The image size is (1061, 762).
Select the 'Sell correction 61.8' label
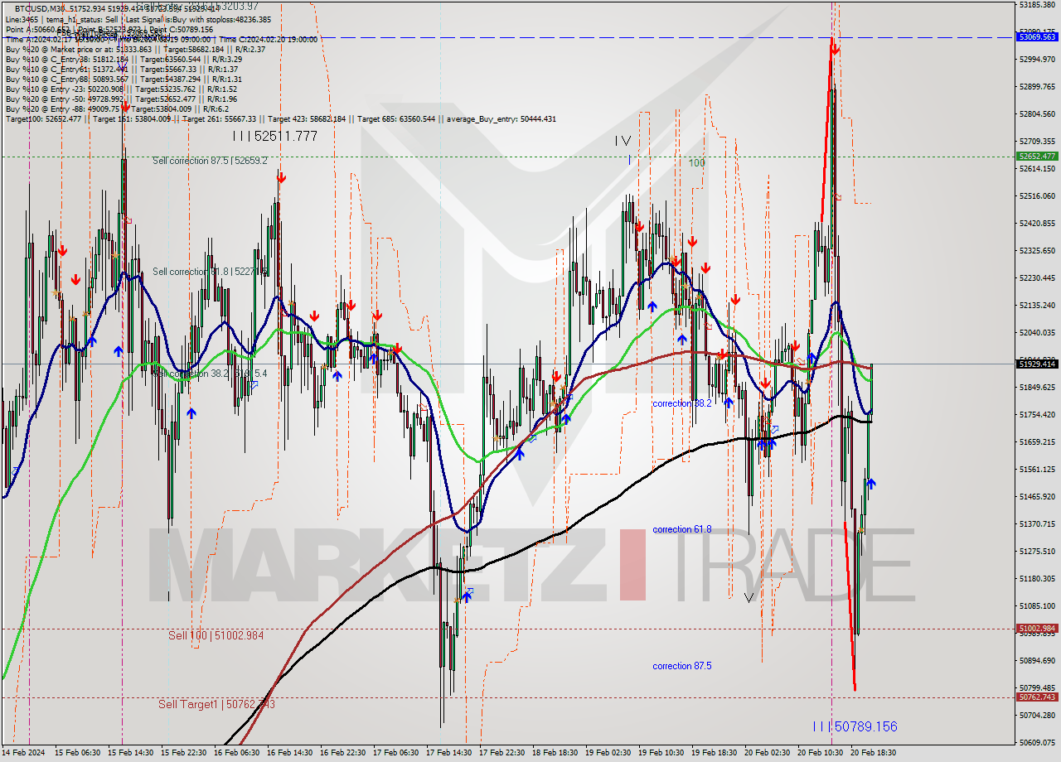pyautogui.click(x=210, y=272)
